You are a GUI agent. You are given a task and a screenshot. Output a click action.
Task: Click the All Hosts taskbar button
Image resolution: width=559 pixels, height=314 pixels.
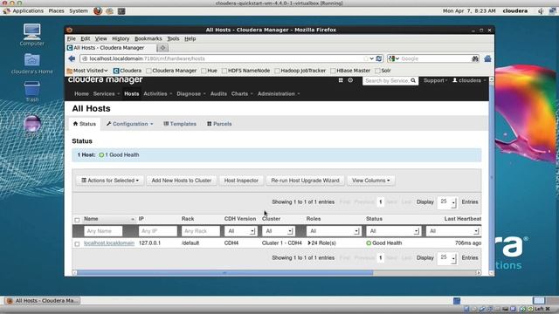pos(43,301)
